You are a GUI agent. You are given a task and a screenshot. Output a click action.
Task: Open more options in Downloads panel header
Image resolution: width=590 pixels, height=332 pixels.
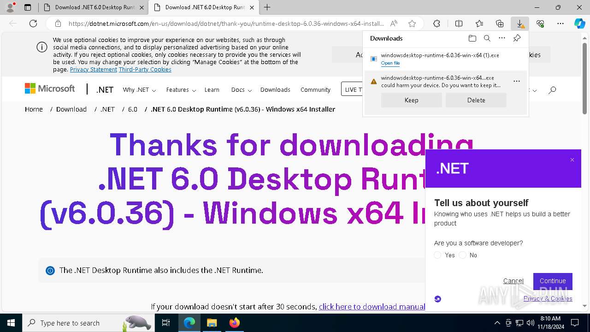[x=502, y=38]
